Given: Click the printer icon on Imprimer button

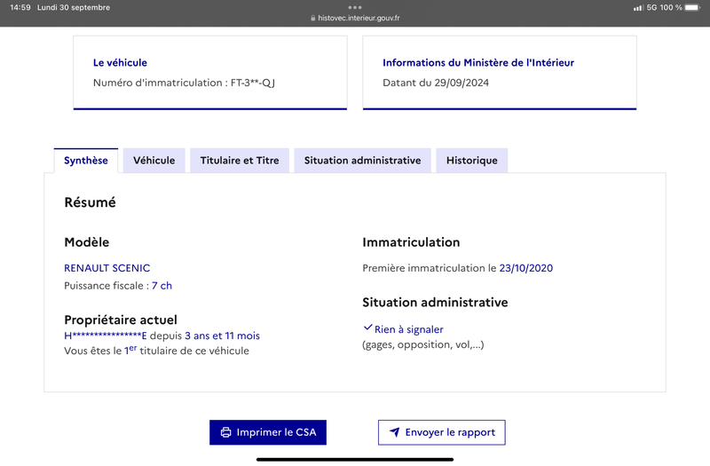Looking at the screenshot, I should (225, 432).
